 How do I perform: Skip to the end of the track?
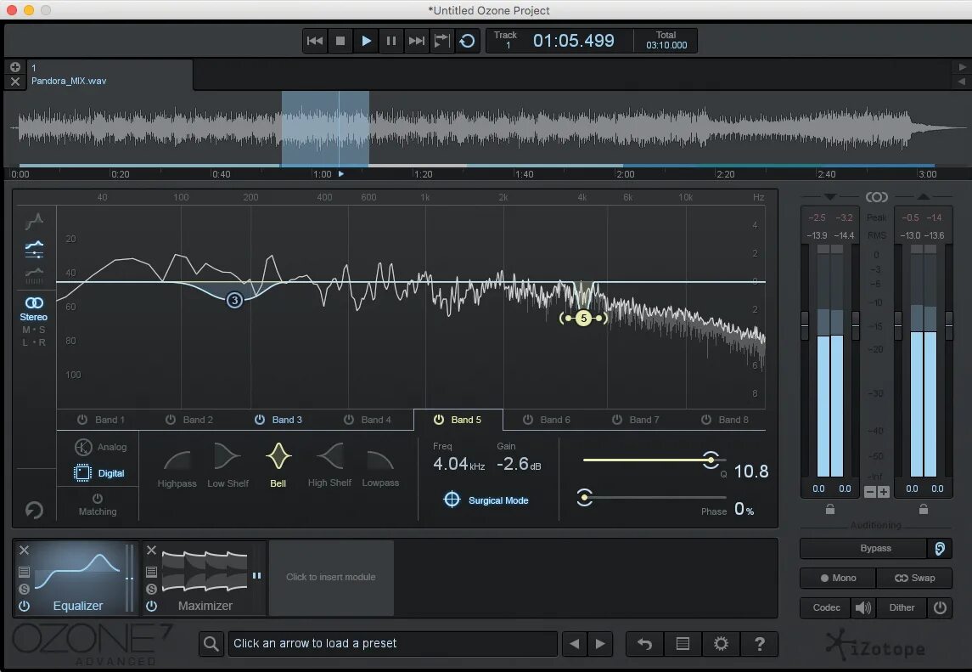[x=416, y=41]
